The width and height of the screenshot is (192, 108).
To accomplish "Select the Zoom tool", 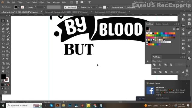I will [8, 71].
